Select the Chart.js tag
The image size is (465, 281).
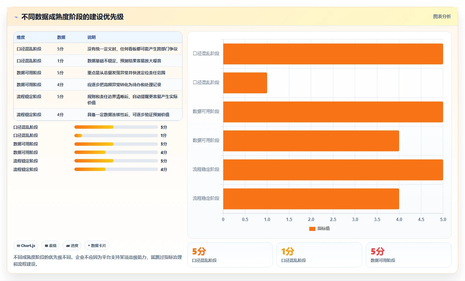click(x=26, y=246)
